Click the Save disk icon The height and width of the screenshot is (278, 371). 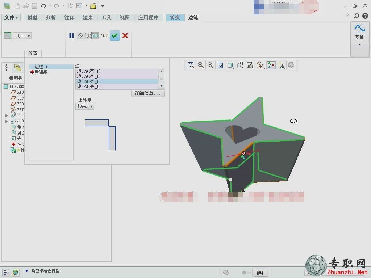click(34, 6)
